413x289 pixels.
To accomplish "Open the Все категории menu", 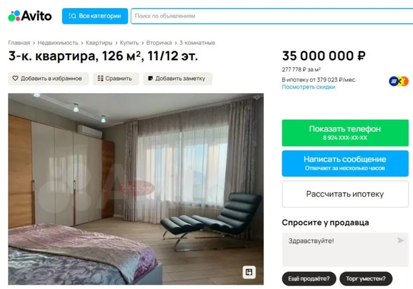I will [x=95, y=16].
